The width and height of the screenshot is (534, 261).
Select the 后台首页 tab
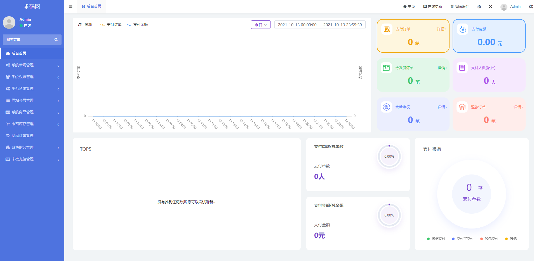pyautogui.click(x=91, y=6)
